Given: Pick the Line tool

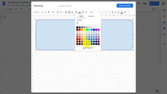Looking at the screenshot, I should [x=61, y=12].
